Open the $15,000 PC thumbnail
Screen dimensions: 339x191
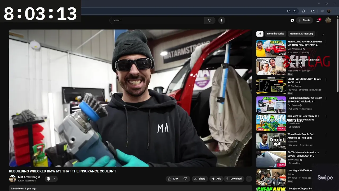[x=271, y=105]
